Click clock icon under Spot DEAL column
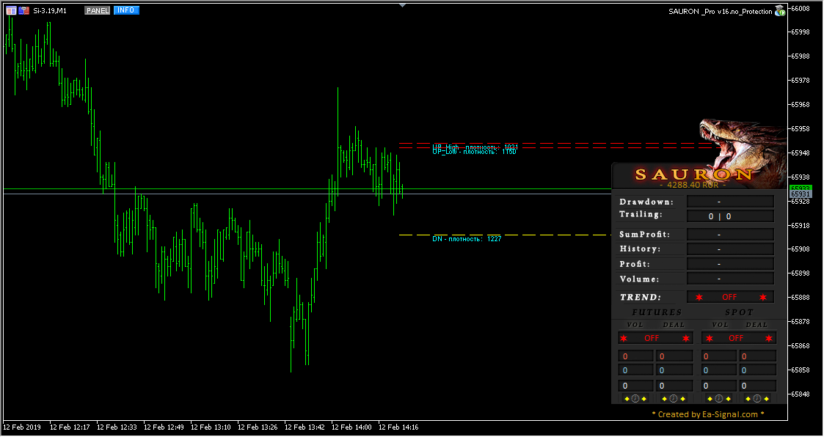824x437 pixels. [758, 399]
